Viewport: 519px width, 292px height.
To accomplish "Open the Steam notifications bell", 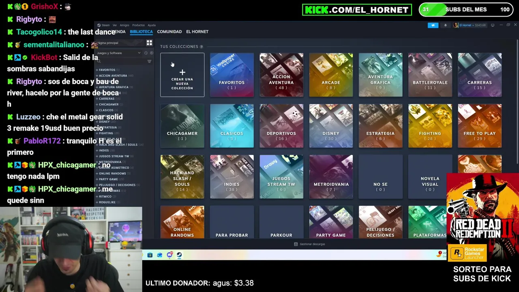I will pyautogui.click(x=445, y=25).
